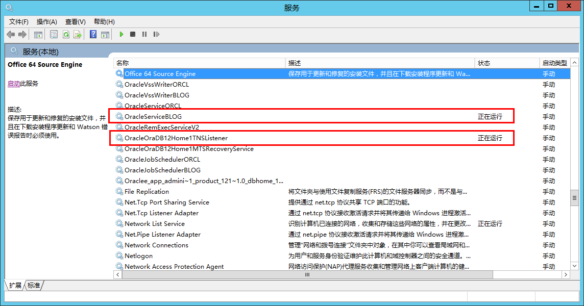Click gear icon beside Netlogon
This screenshot has height=306, width=584.
coord(119,256)
